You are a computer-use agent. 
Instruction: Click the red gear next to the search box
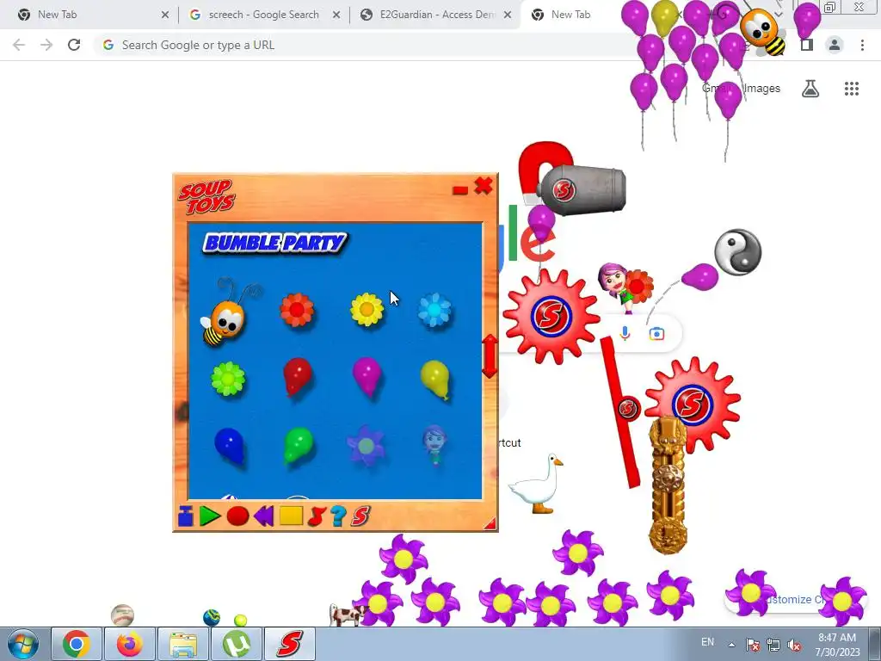point(551,316)
